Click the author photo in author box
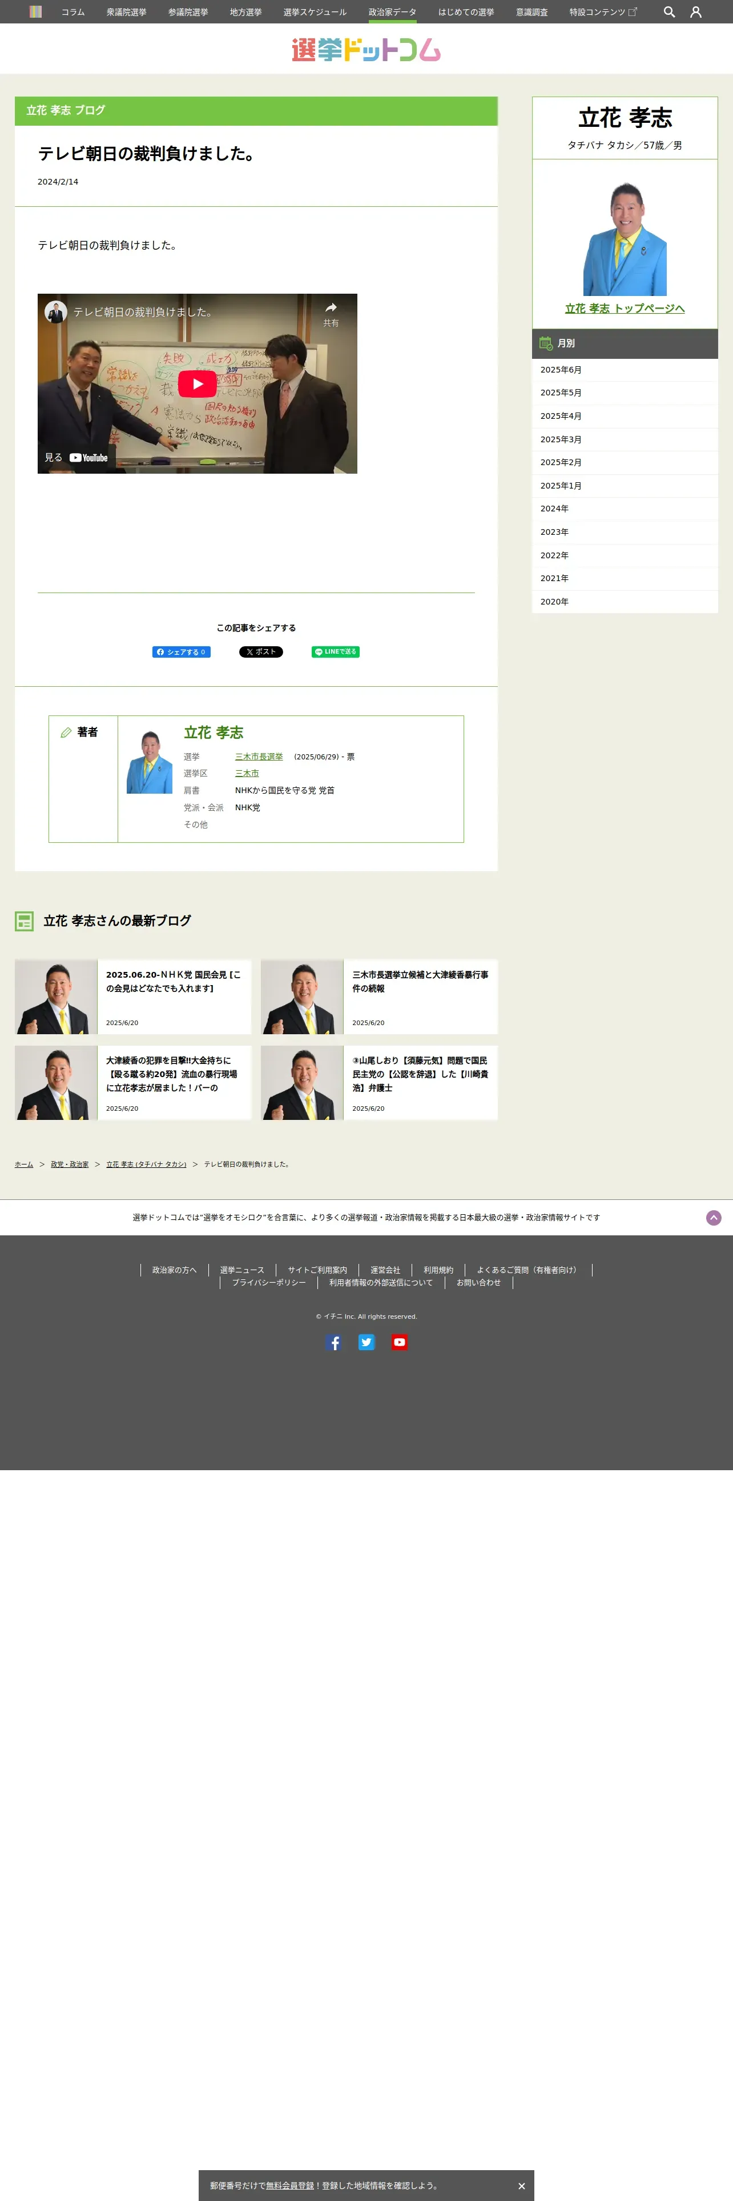Screen dimensions: 733x2201 (x=150, y=762)
